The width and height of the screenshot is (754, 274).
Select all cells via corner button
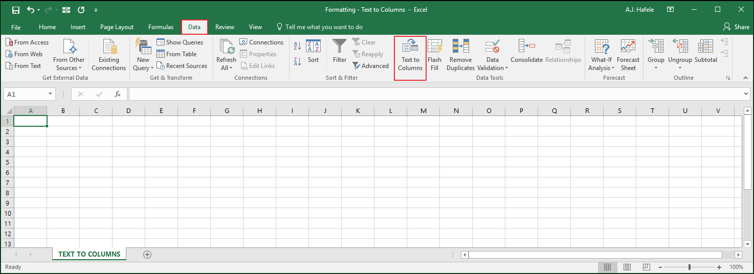[7, 111]
